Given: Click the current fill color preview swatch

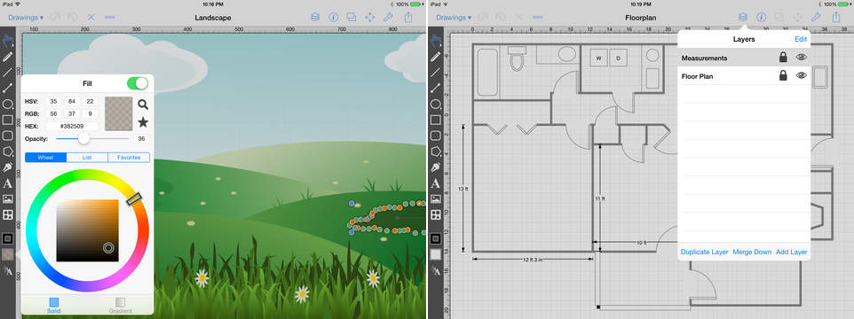Looking at the screenshot, I should pos(119,113).
